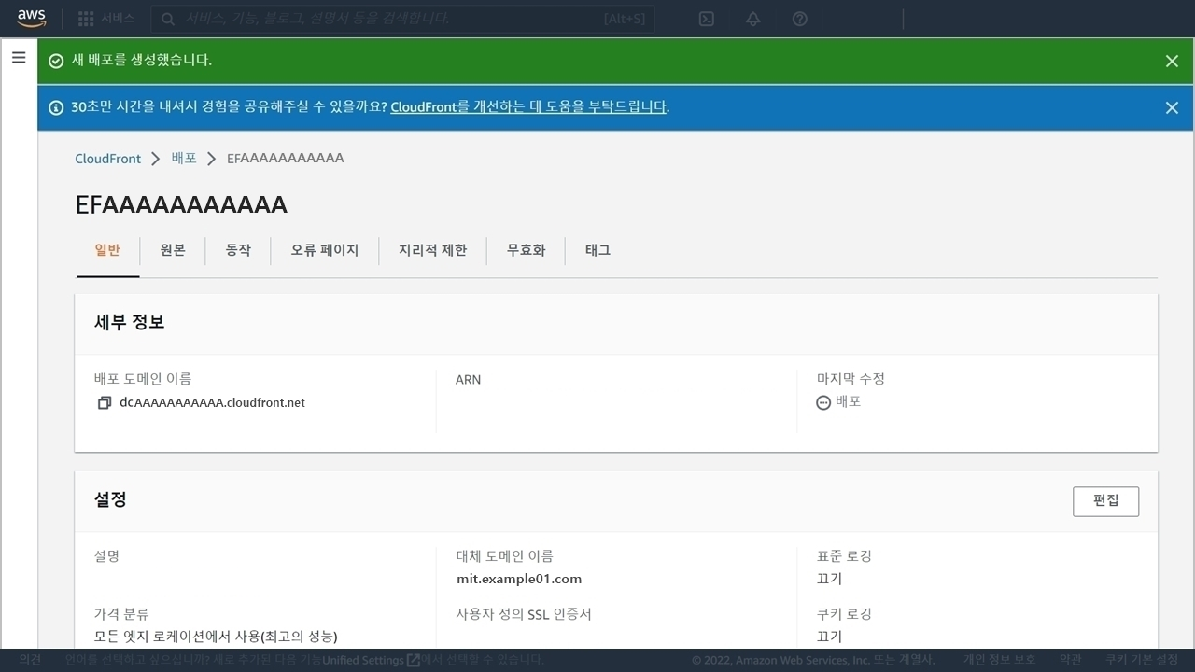This screenshot has height=672, width=1195.
Task: Click the 배포 도메인 이름 label
Action: coord(143,379)
